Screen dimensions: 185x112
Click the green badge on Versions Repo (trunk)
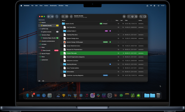coord(57,38)
